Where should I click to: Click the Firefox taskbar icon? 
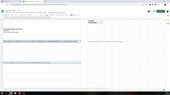point(19,93)
